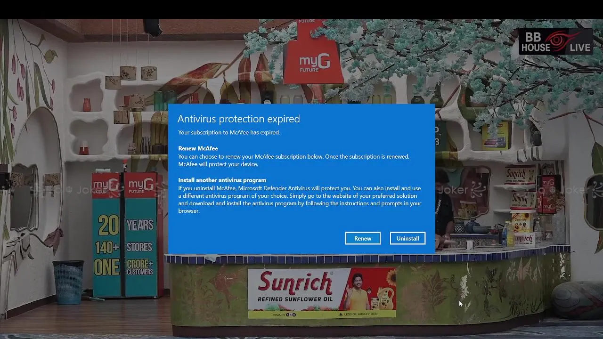Click the Uninstall button
The width and height of the screenshot is (603, 339).
pos(407,238)
